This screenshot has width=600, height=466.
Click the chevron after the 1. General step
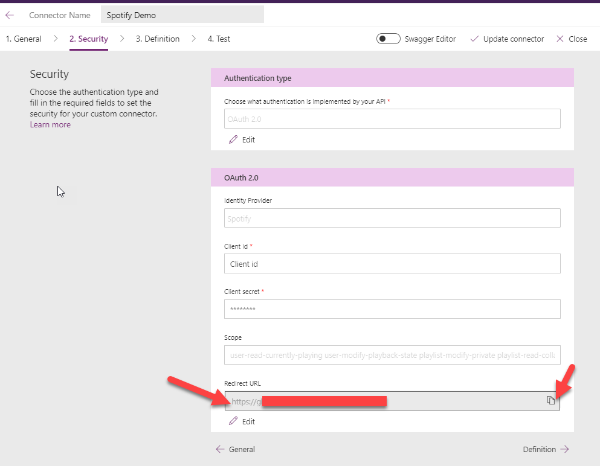point(56,39)
